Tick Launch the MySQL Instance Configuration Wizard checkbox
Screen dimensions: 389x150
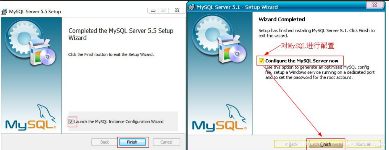[x=71, y=122]
